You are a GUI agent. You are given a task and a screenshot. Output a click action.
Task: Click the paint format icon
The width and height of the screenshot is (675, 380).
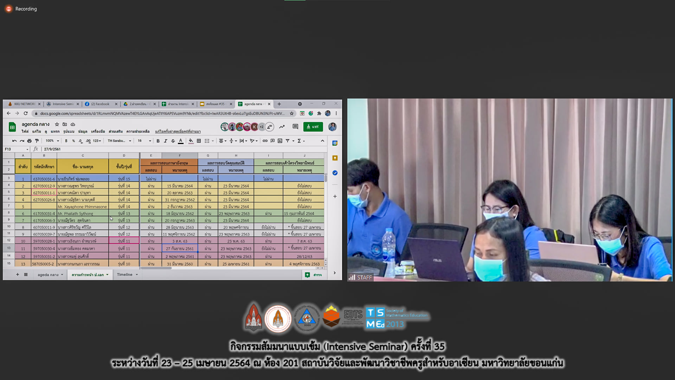click(37, 141)
